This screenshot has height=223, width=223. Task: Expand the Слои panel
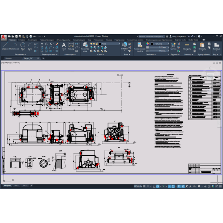coord(100,55)
